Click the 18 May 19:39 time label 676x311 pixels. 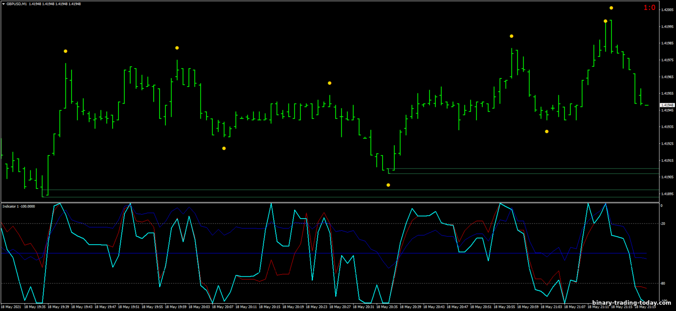[x=58, y=306]
